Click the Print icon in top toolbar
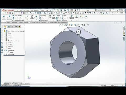The width and height of the screenshot is (126, 95). click(65, 10)
